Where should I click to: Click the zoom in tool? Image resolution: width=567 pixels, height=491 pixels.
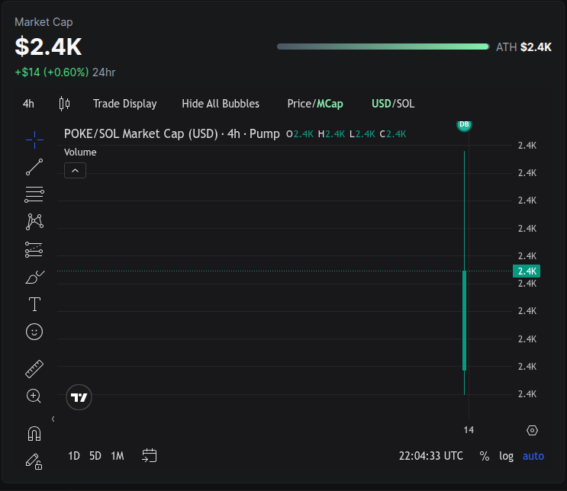pyautogui.click(x=34, y=396)
